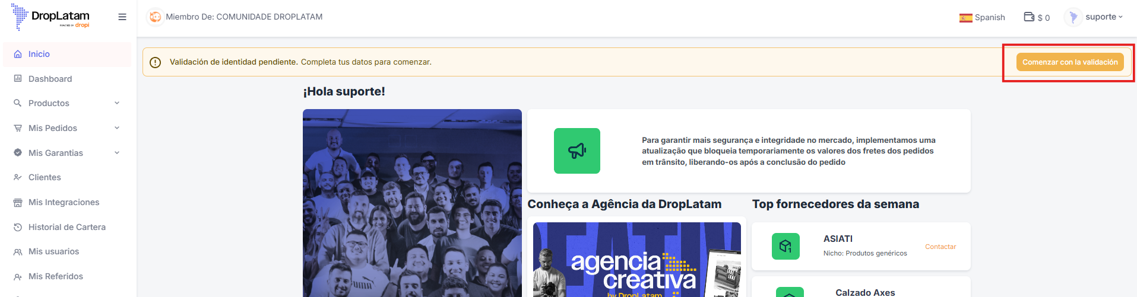Click the Mis Garantias badge icon

coord(18,153)
